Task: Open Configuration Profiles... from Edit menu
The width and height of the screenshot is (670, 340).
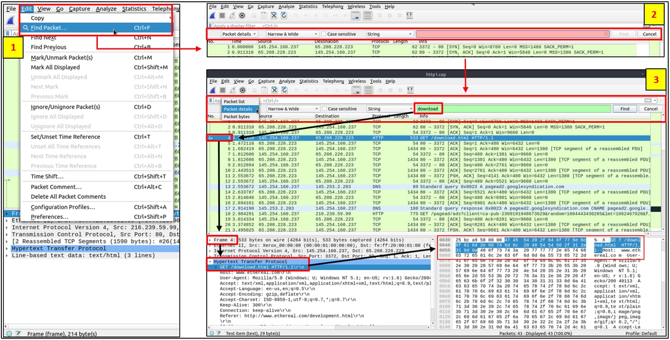Action: (96, 207)
